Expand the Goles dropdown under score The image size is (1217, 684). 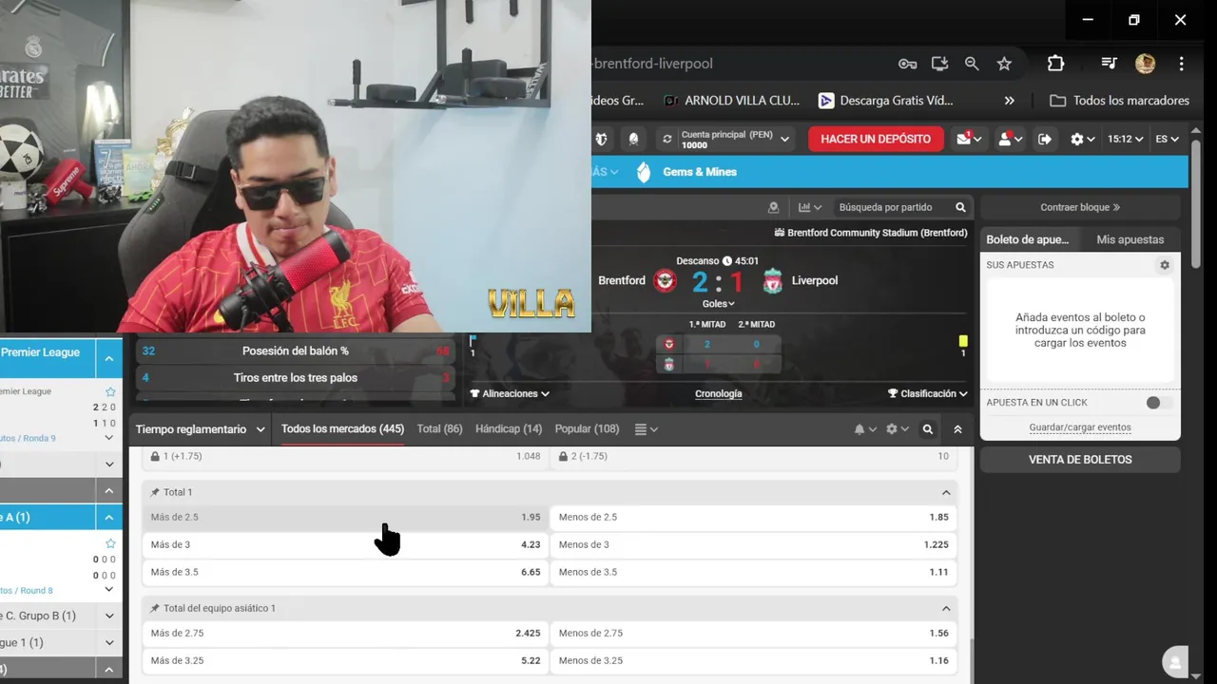[719, 304]
